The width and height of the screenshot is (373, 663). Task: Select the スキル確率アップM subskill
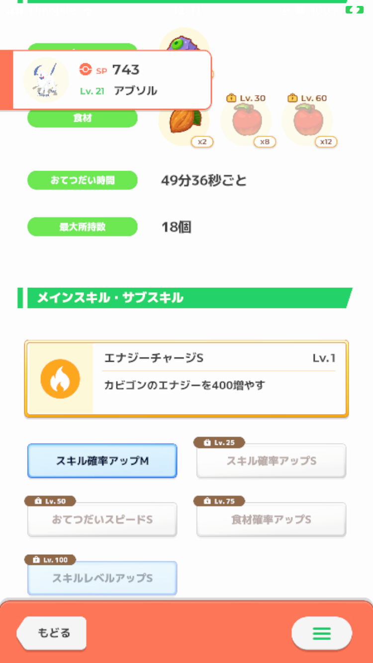102,461
